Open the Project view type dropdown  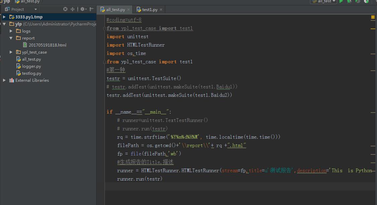pos(36,9)
